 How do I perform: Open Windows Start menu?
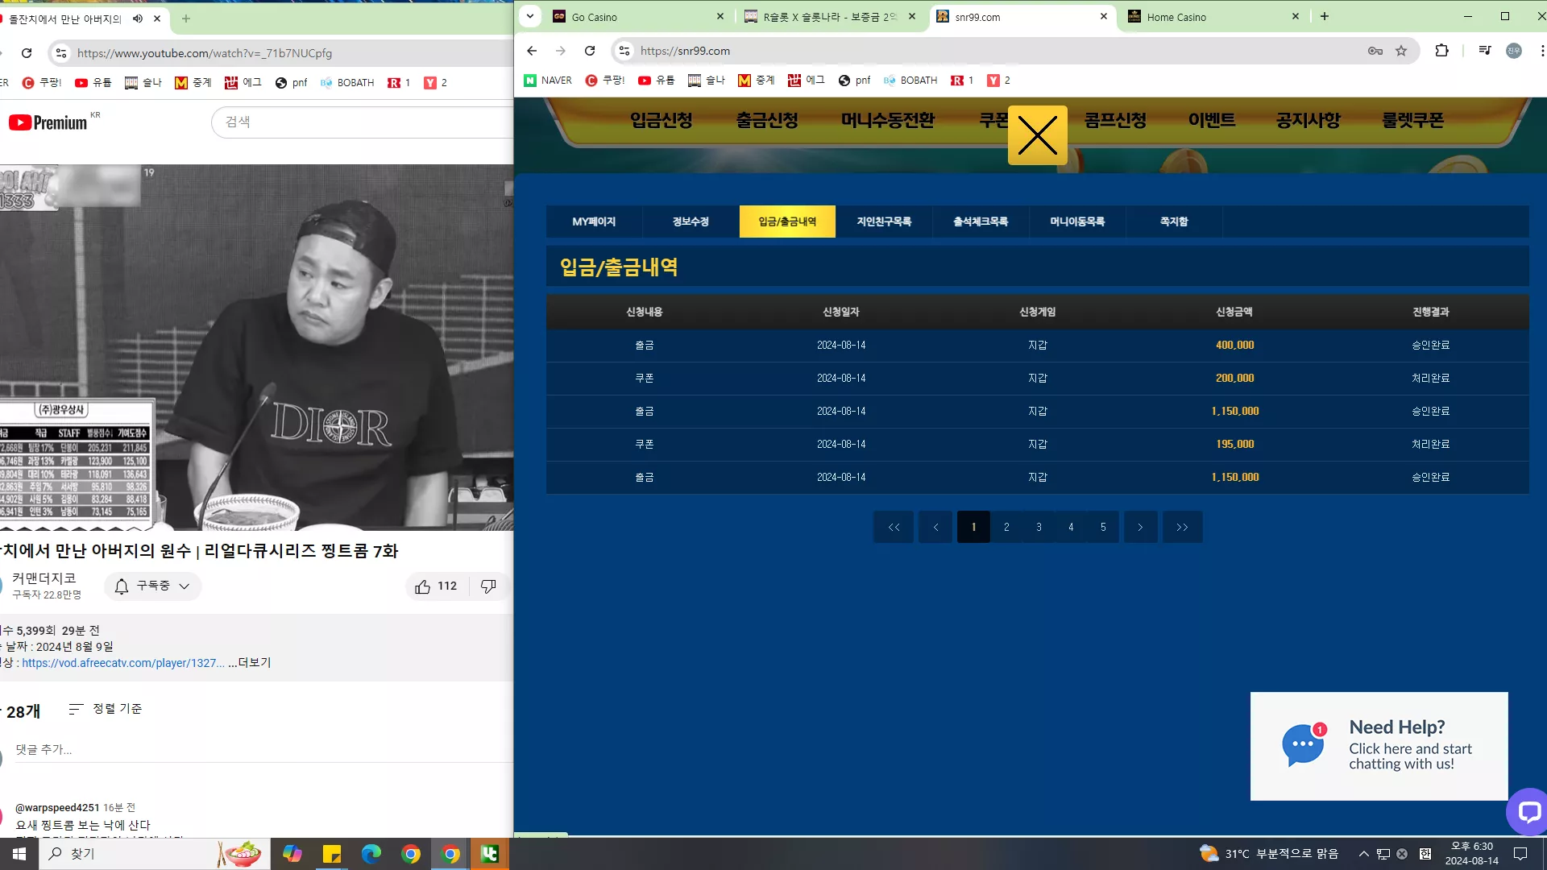(x=19, y=854)
